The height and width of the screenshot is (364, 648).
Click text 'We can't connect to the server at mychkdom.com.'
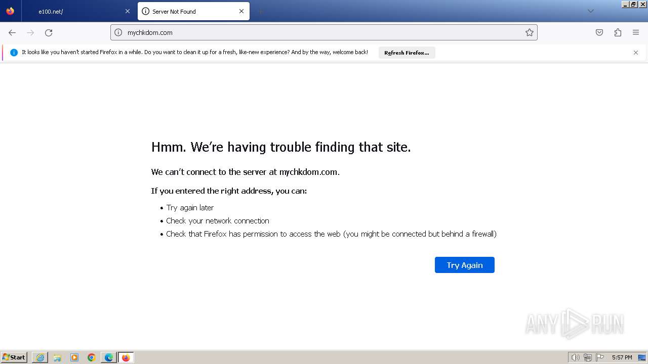coord(246,172)
